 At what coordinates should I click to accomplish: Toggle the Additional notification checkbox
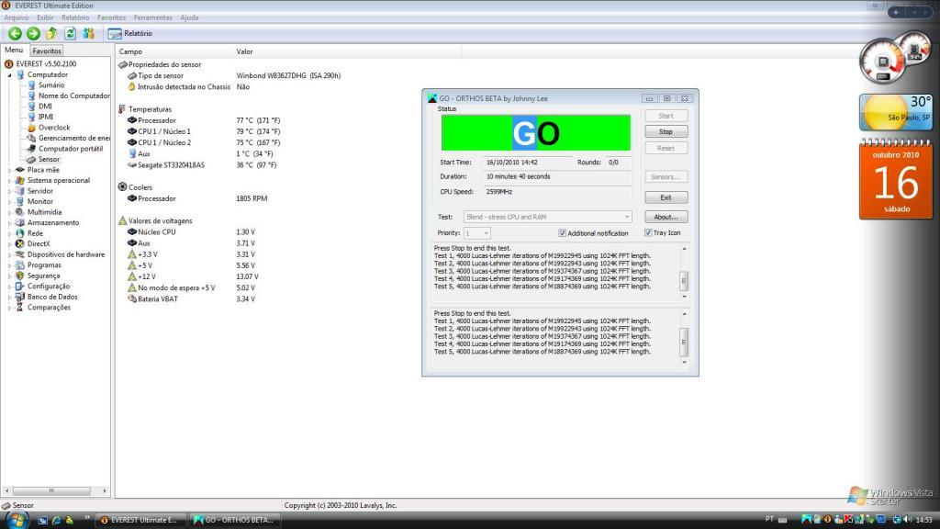[x=562, y=232]
